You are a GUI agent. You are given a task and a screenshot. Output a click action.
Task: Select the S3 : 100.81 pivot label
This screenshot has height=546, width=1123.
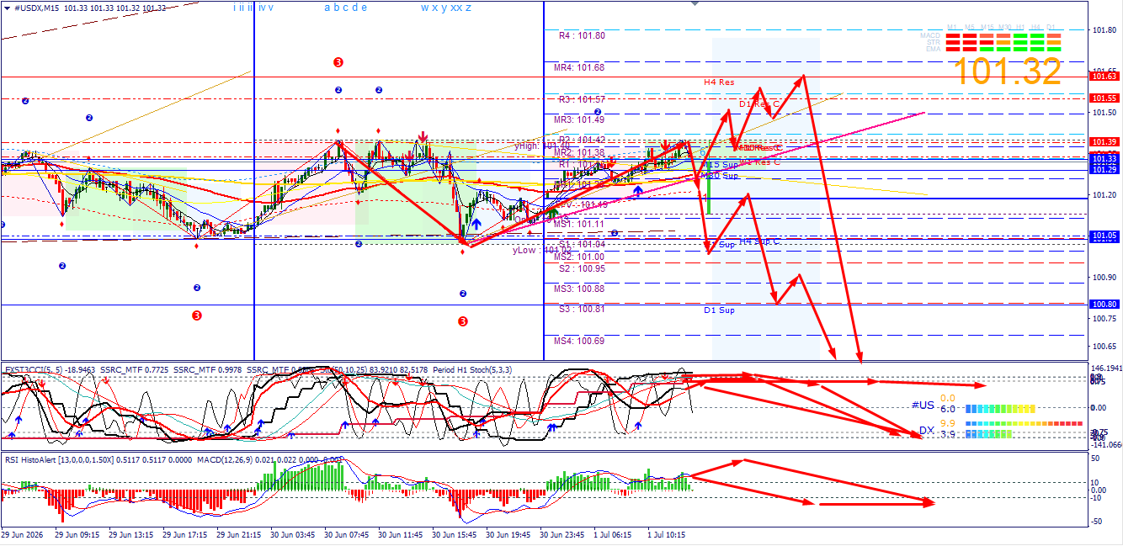(x=582, y=309)
